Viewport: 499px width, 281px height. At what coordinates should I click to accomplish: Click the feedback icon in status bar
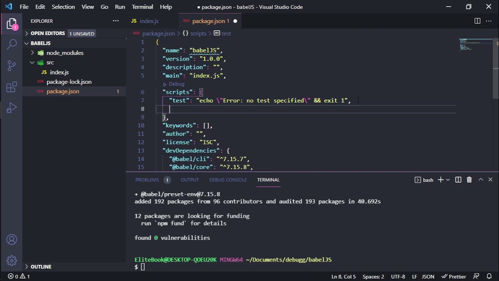point(476,276)
